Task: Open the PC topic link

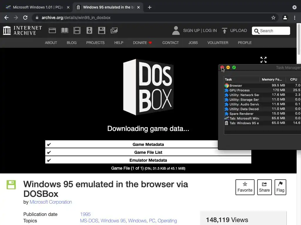Action: point(152,221)
